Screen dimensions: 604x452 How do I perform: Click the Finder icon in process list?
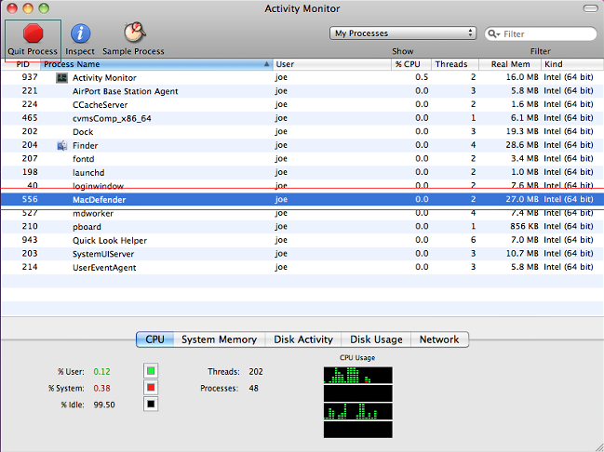[x=62, y=145]
